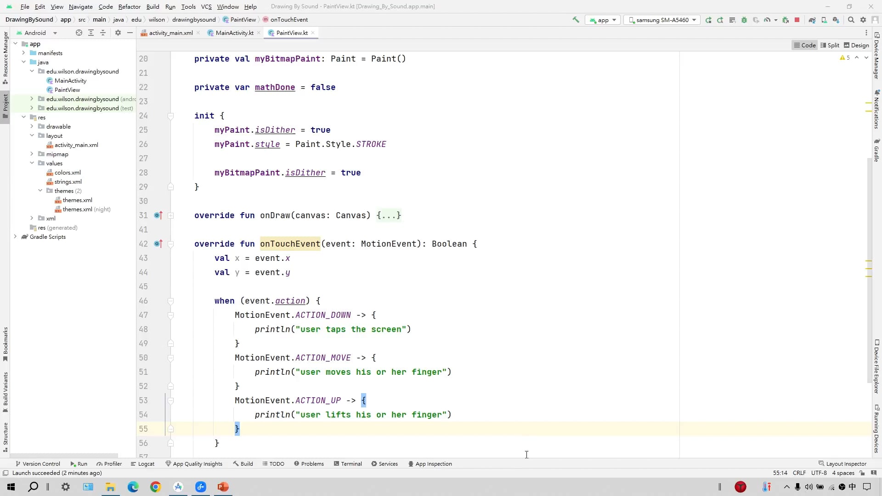882x496 pixels.
Task: Click the Debug app bug icon
Action: point(744,20)
